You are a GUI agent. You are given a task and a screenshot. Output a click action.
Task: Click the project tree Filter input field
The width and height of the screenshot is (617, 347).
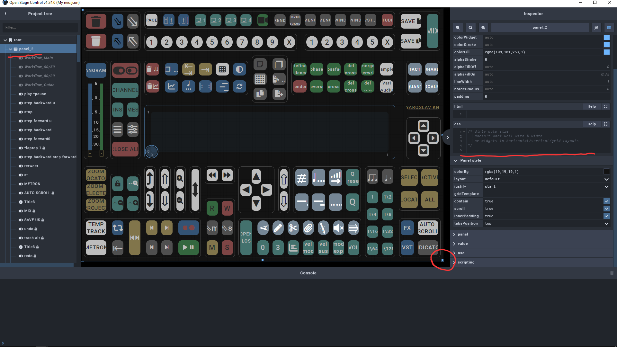click(40, 27)
